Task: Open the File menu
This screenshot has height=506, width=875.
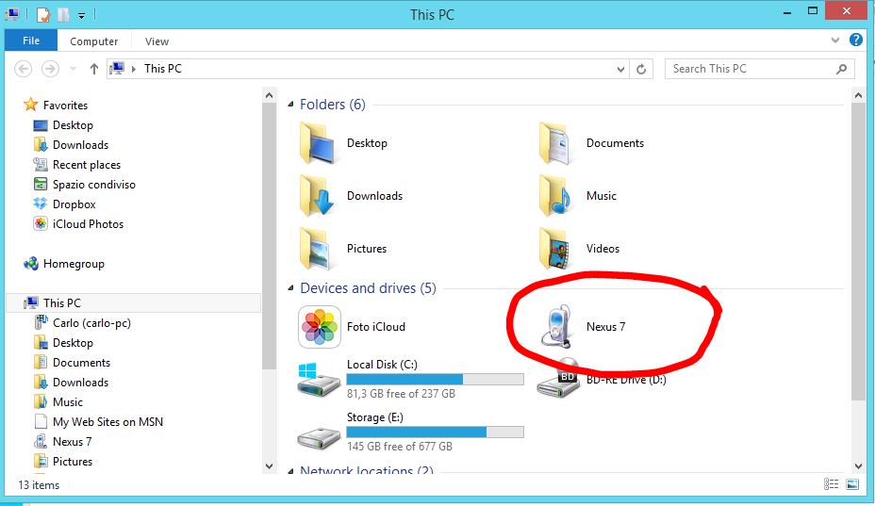Action: [31, 41]
